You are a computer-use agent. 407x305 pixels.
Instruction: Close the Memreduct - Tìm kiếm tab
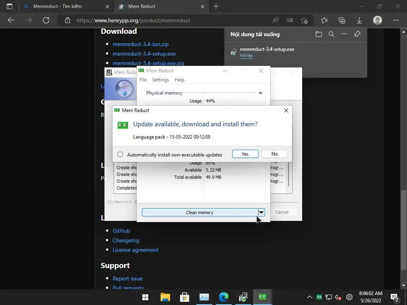click(x=107, y=6)
